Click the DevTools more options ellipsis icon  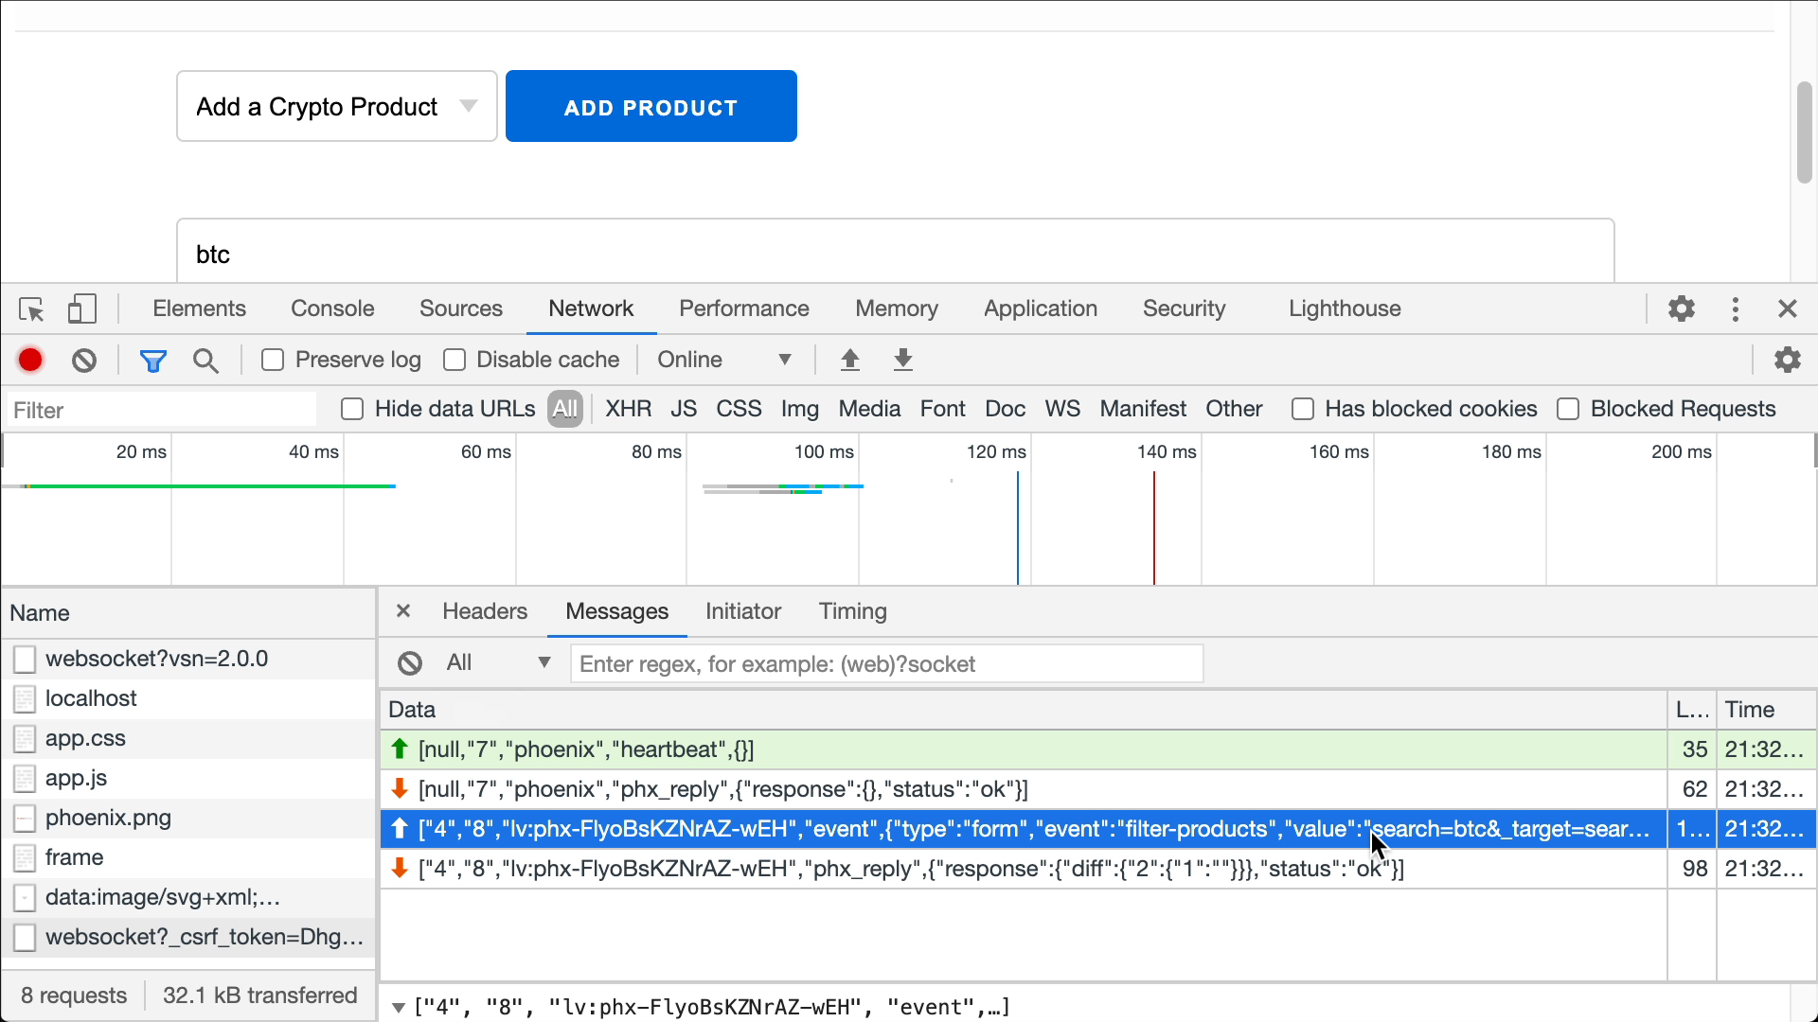[1735, 309]
